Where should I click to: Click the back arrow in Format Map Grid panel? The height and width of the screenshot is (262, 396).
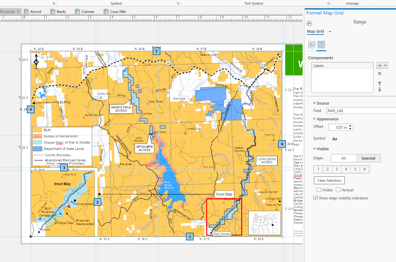click(x=309, y=23)
